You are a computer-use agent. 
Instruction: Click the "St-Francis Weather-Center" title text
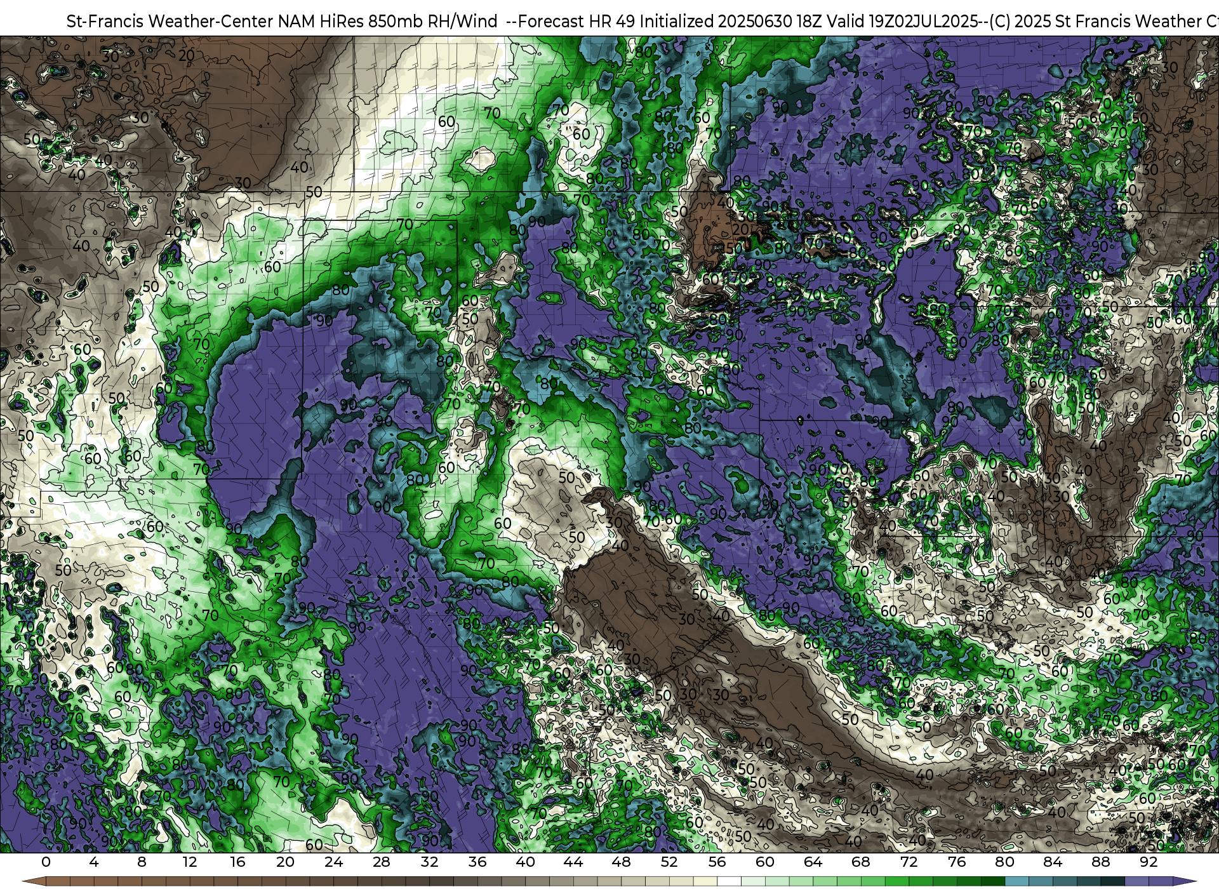(170, 21)
